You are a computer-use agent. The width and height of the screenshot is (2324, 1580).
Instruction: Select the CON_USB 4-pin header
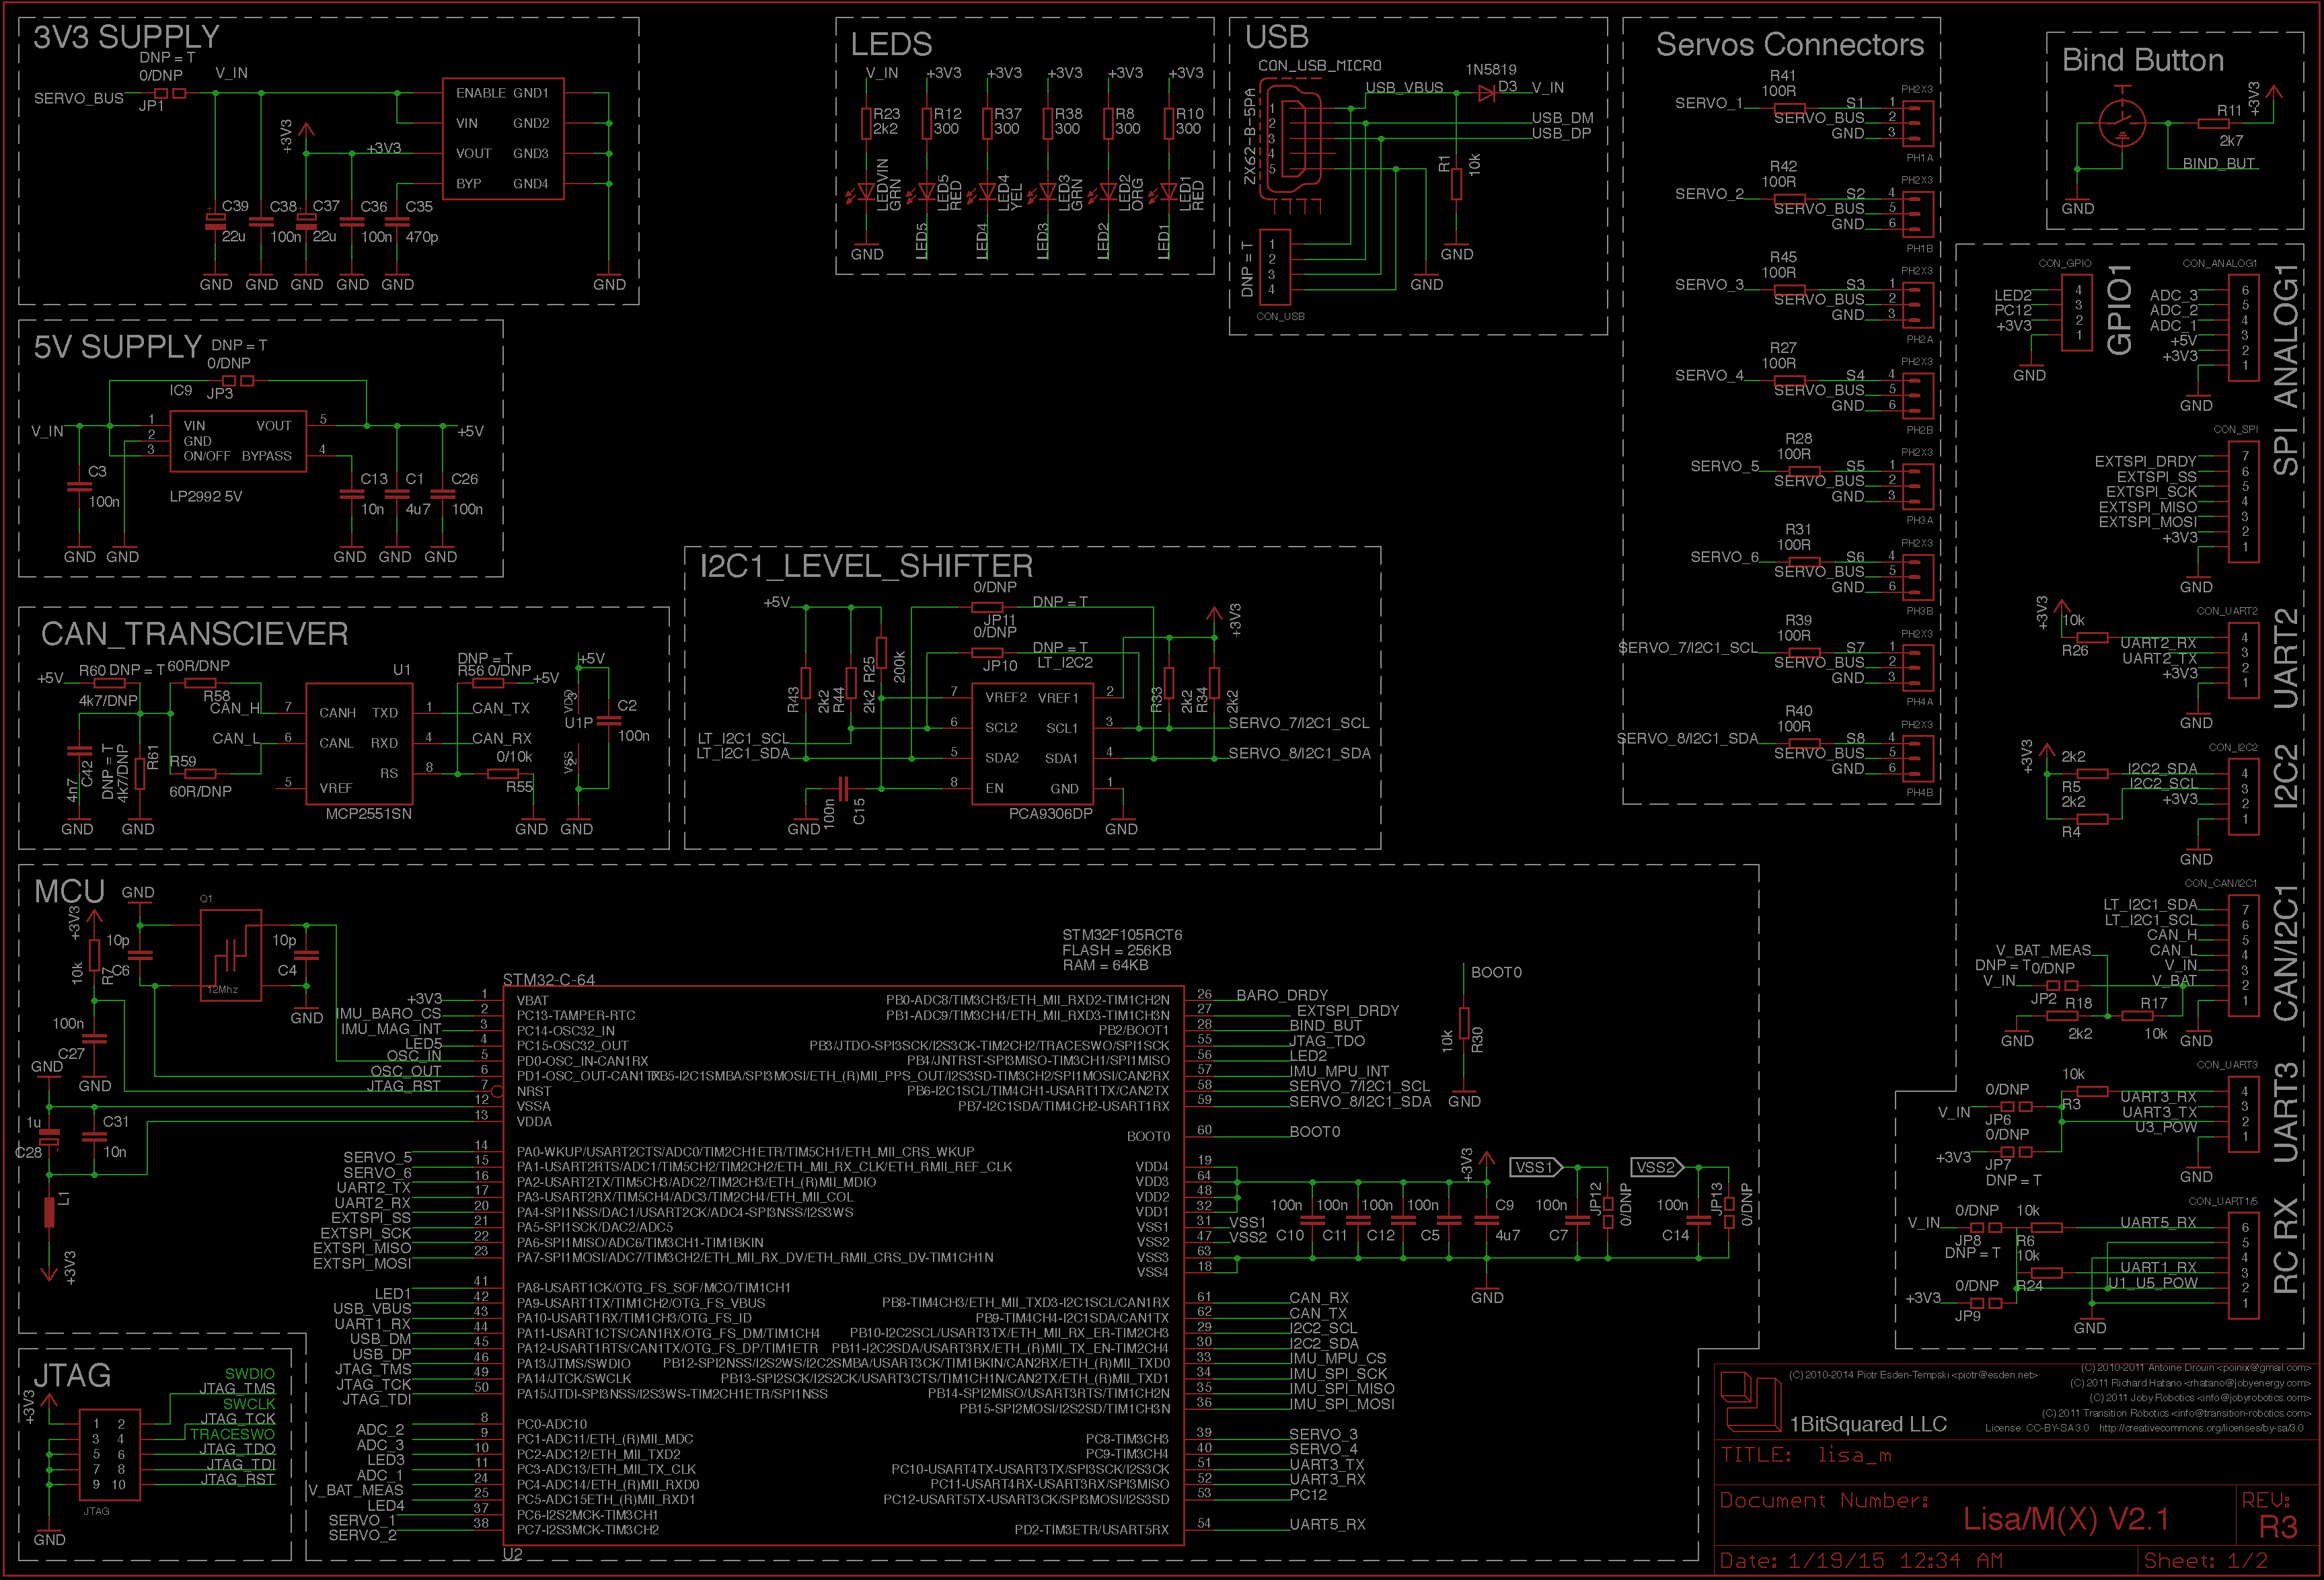(1275, 267)
